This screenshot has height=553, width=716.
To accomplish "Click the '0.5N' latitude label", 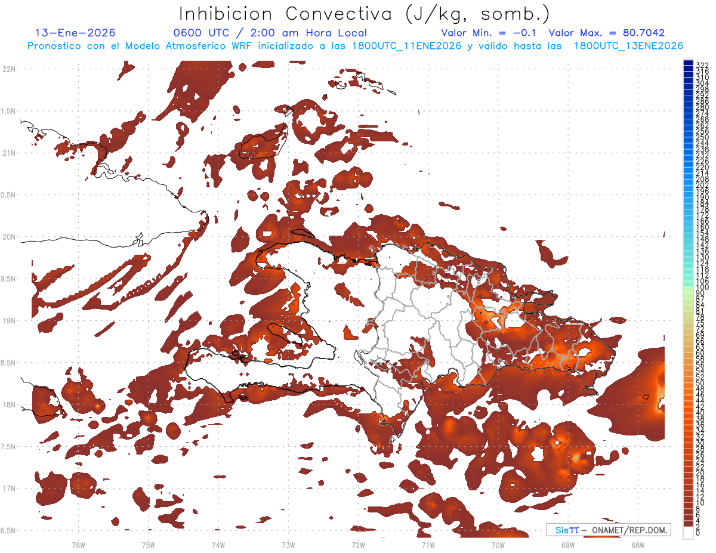I will point(8,195).
